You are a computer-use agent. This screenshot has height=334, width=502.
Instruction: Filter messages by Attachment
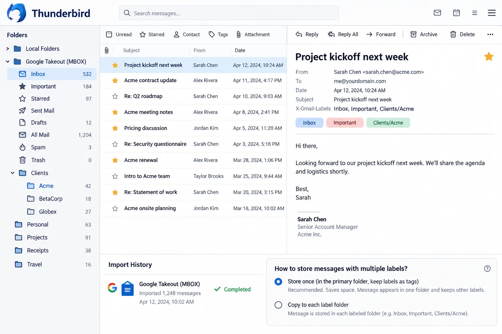(253, 35)
